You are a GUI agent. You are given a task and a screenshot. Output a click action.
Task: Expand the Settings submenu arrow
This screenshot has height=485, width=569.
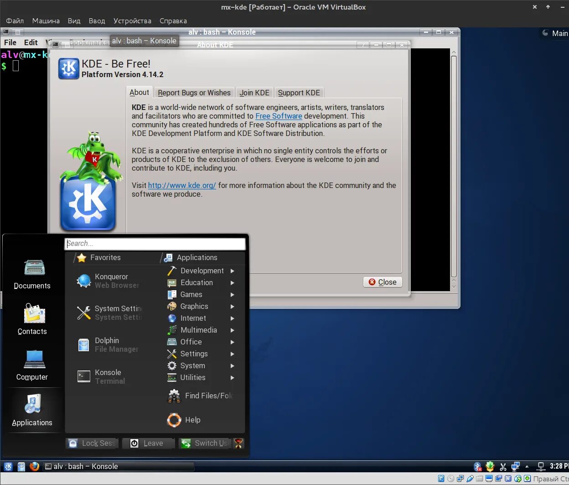[233, 354]
